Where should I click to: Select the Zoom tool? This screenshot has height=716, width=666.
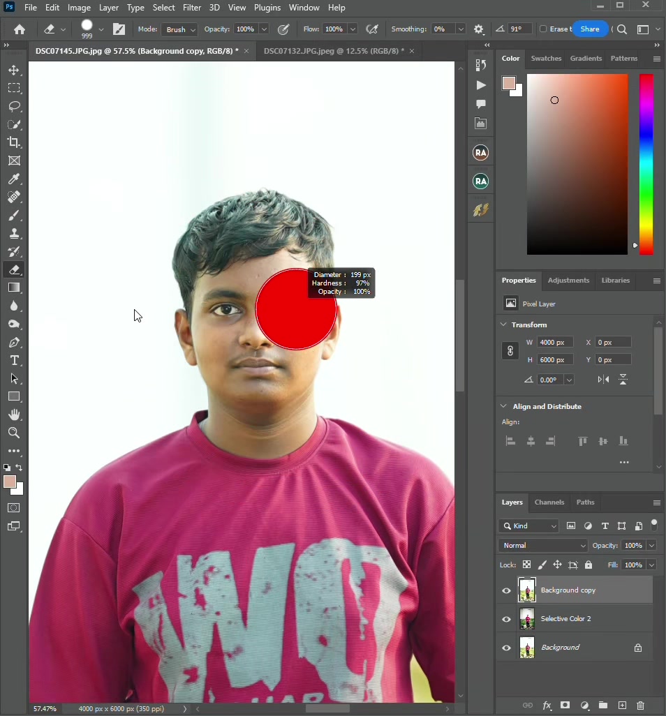point(14,433)
